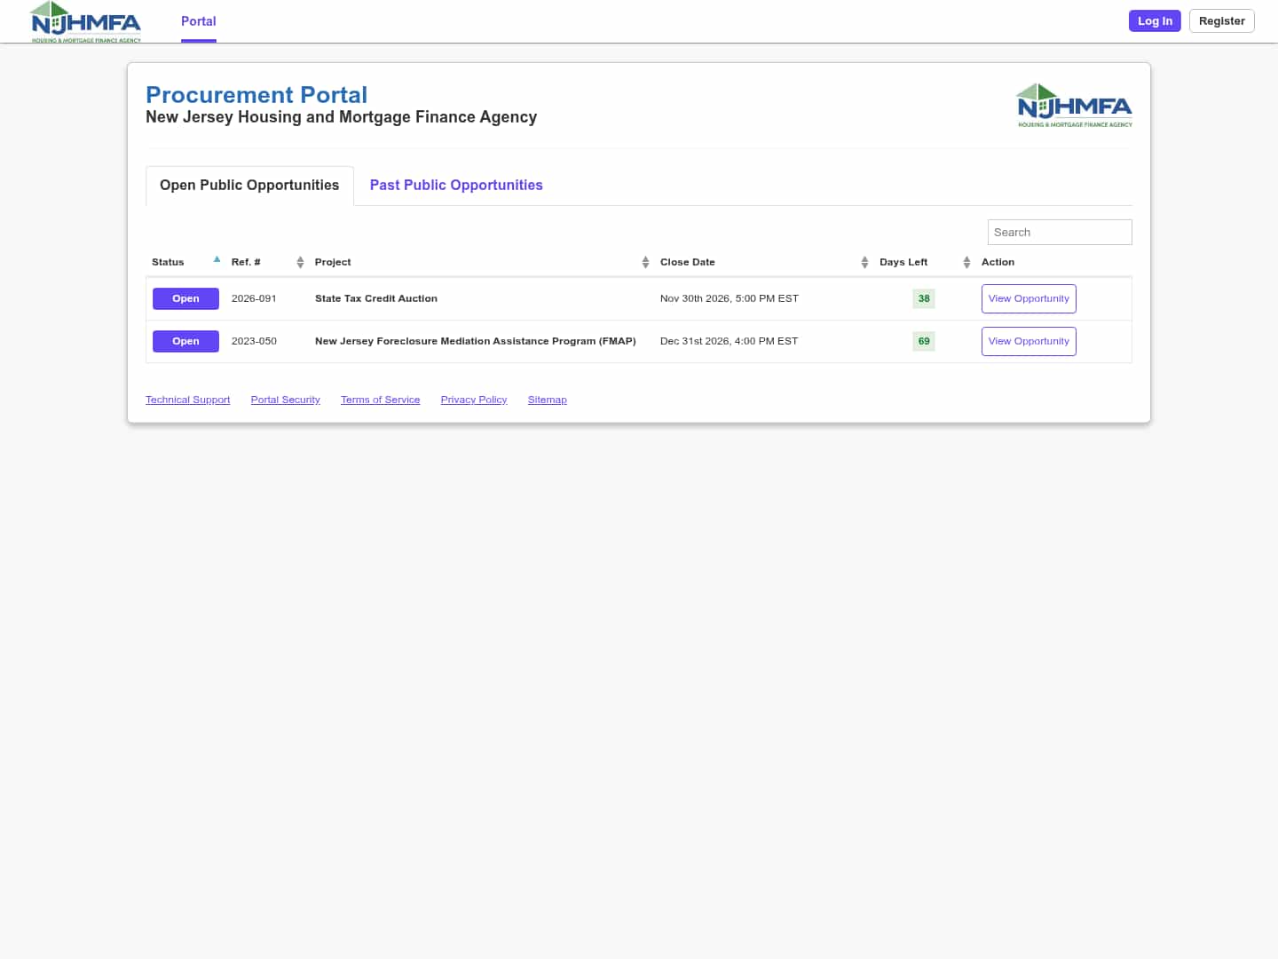Focus the Search input field
Screen dimensions: 1278x959
1060,232
